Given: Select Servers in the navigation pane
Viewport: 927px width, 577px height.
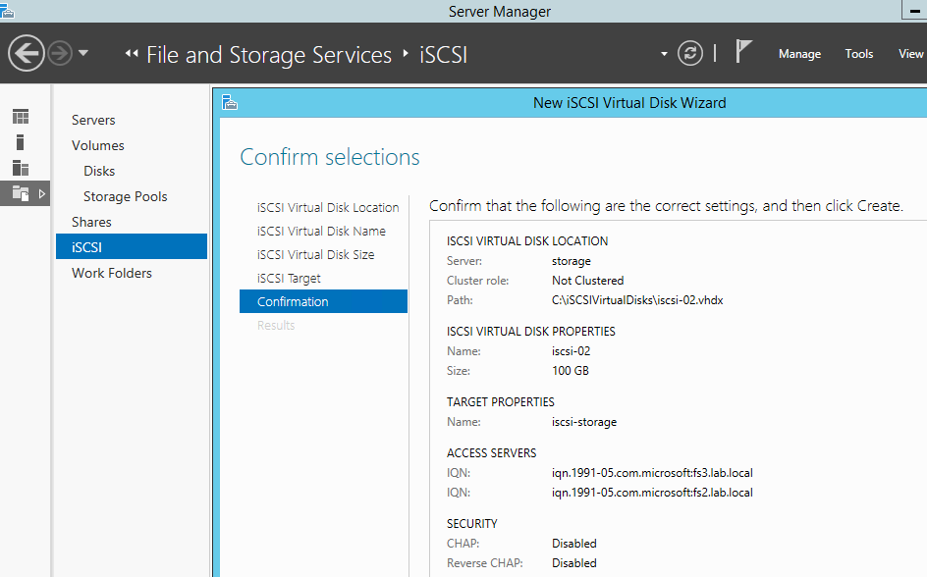Looking at the screenshot, I should coord(93,120).
